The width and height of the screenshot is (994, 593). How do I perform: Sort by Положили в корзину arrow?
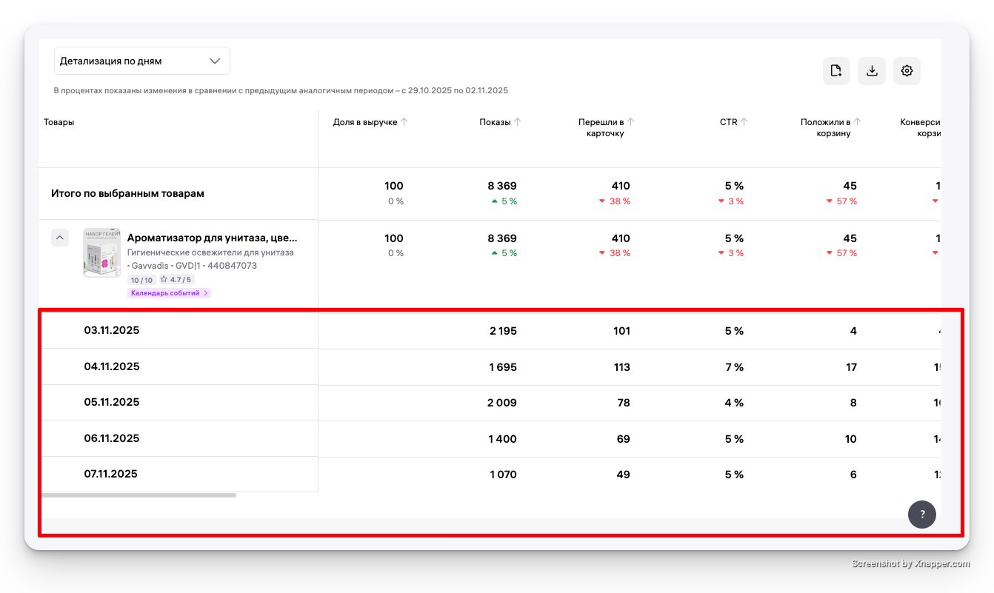coord(858,122)
